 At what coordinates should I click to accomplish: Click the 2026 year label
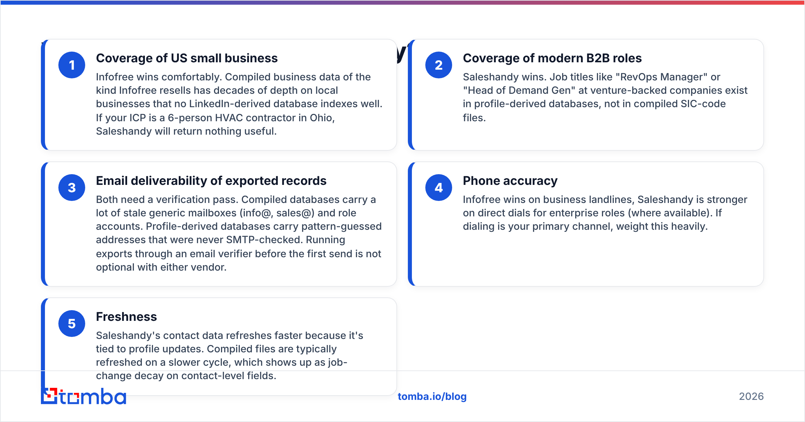(x=751, y=397)
